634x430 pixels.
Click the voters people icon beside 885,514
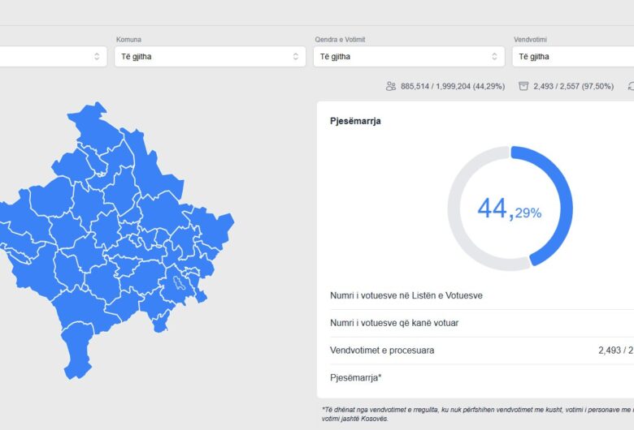pos(391,86)
